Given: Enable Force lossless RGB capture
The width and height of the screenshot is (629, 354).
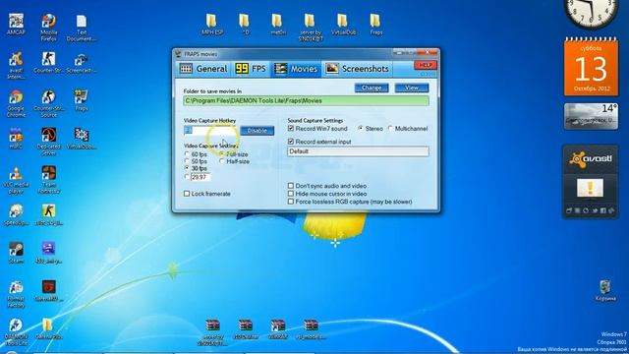Looking at the screenshot, I should 291,202.
